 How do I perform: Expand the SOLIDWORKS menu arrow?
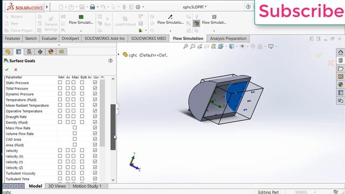tap(47, 7)
